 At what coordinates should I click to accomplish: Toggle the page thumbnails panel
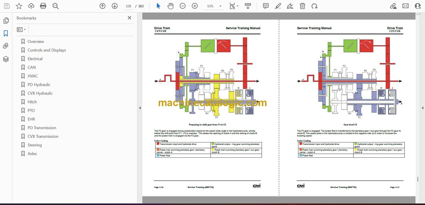click(6, 21)
